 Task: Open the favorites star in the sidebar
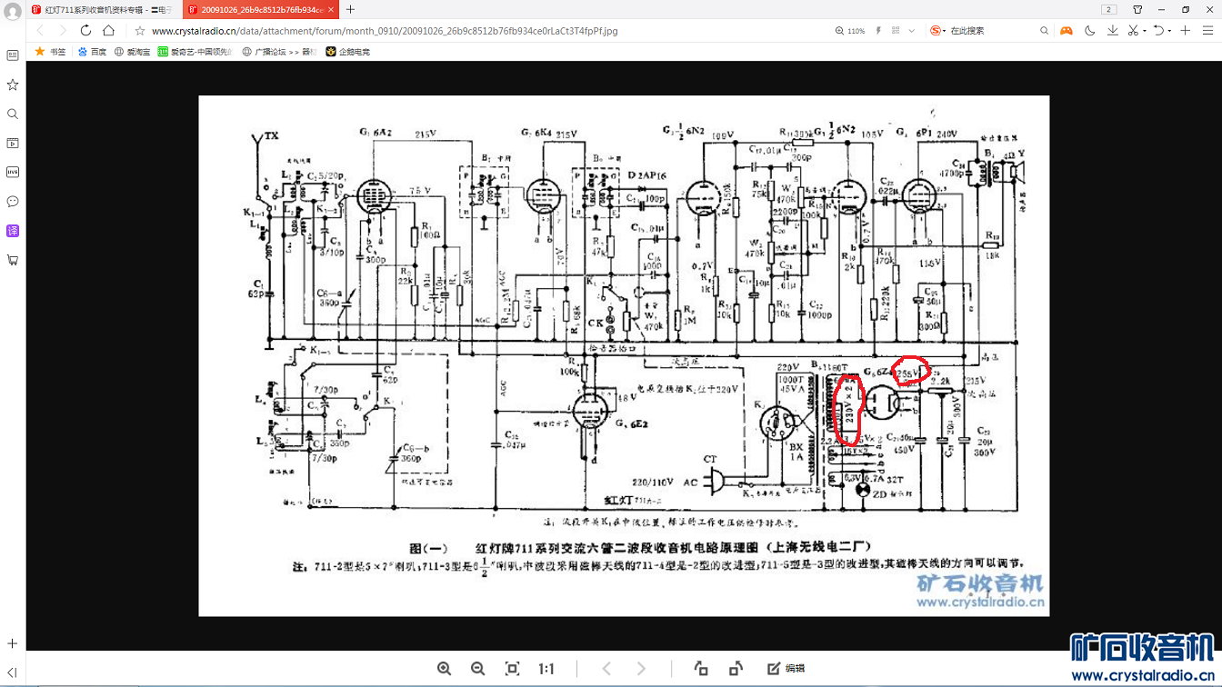13,85
